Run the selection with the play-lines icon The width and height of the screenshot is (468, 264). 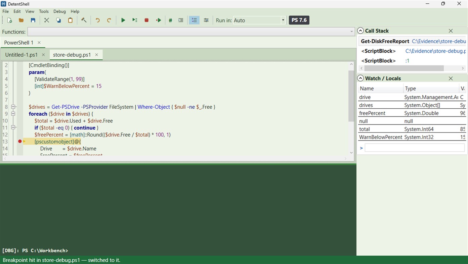tap(135, 20)
